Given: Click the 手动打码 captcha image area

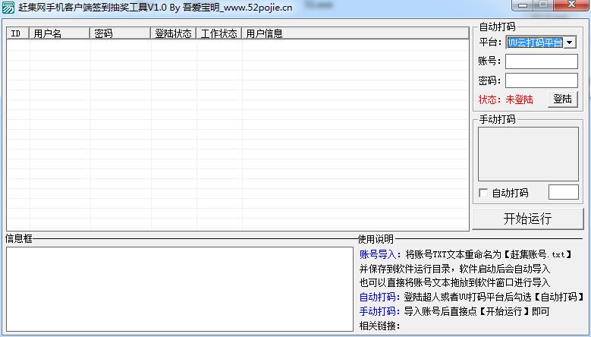Looking at the screenshot, I should coord(527,154).
